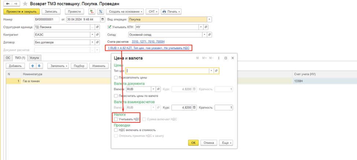Open the Тип цен dropdown list
This screenshot has height=160, width=357.
coord(211,71)
